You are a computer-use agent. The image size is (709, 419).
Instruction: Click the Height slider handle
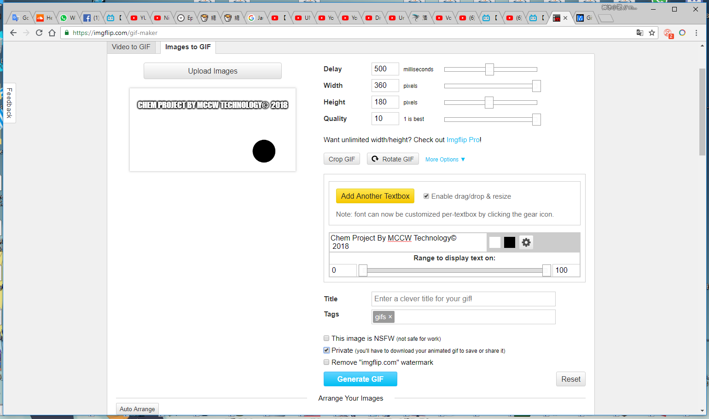coord(489,103)
